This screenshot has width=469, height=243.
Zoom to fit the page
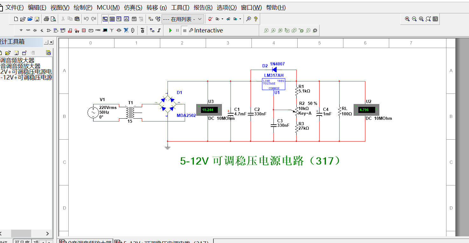[428, 19]
